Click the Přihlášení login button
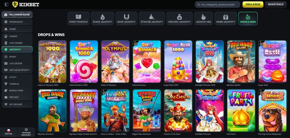Image resolution: width=290 pixels, height=138 pixels. tap(253, 4)
